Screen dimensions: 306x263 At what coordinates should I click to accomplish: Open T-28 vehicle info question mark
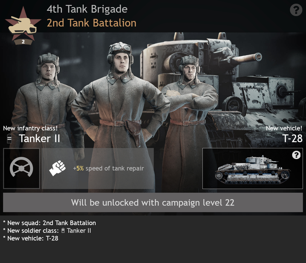coord(296,155)
